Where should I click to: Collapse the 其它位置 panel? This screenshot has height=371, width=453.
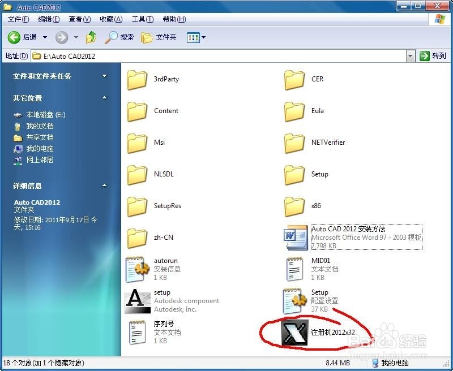tap(105, 98)
